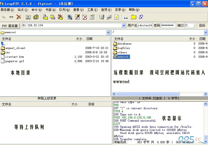
Task: Open the site manager book icon
Action: [x=28, y=17]
